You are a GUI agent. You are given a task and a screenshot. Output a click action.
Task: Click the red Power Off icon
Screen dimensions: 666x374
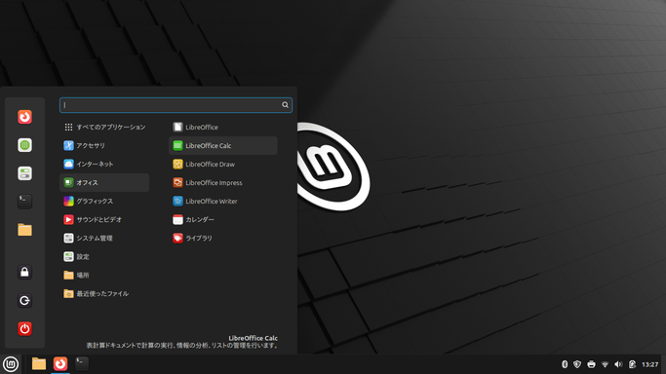pos(24,328)
